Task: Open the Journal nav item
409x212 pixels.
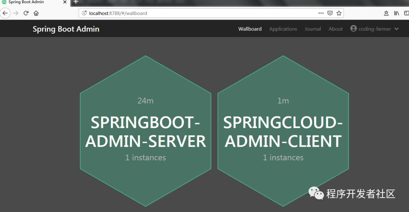Action: tap(313, 29)
